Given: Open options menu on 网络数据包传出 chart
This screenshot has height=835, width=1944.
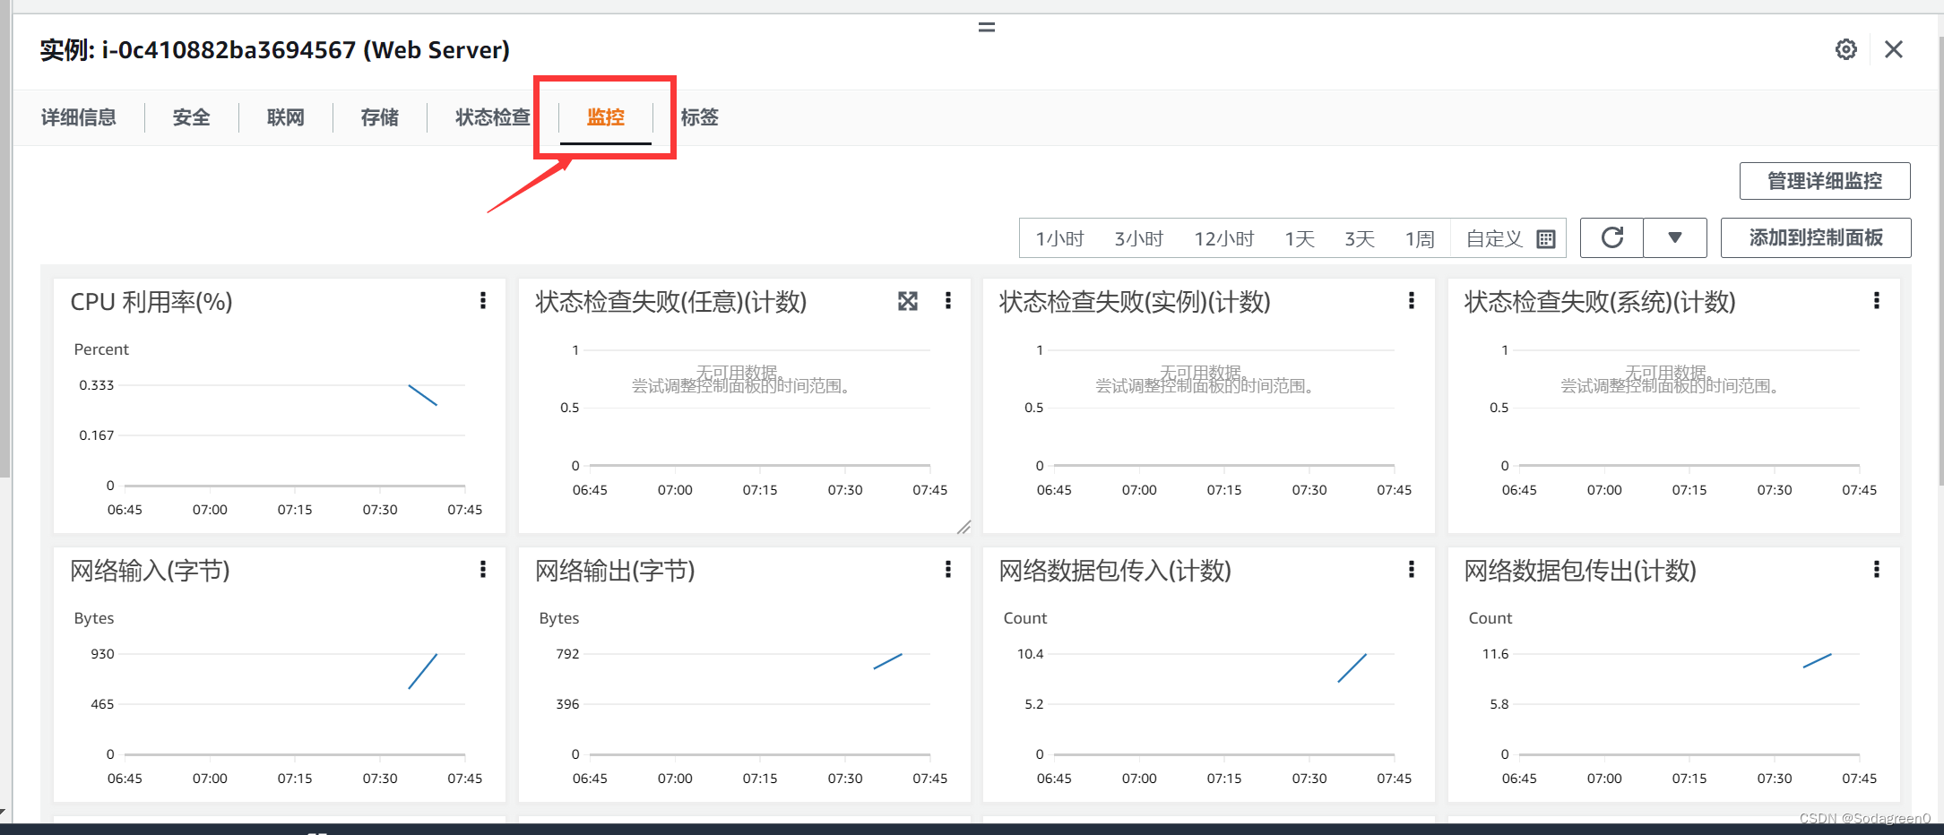Looking at the screenshot, I should point(1877,570).
